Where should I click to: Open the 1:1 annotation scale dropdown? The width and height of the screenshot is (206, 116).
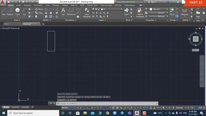tap(159, 108)
